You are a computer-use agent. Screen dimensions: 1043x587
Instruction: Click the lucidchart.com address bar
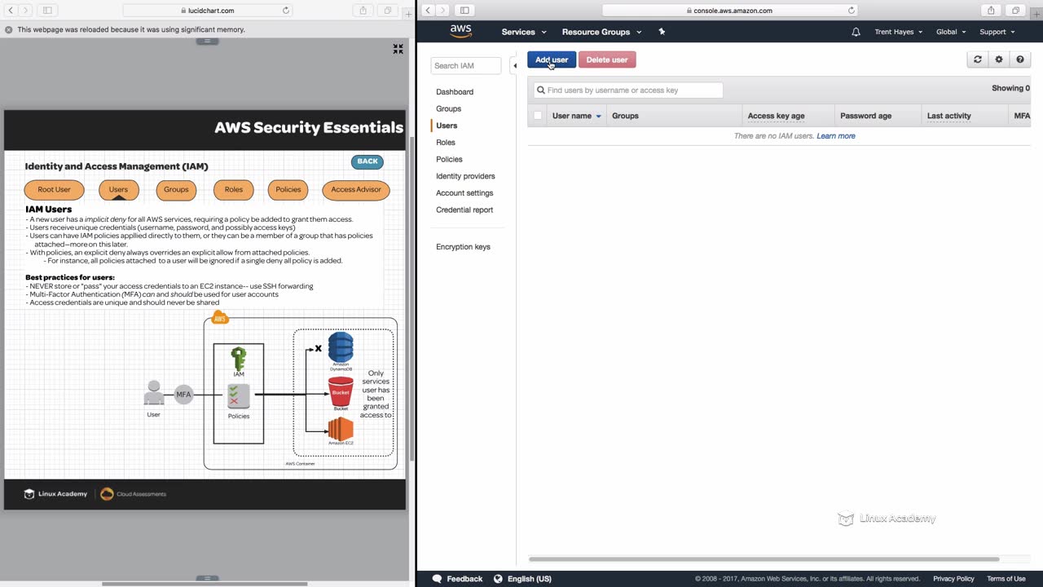[209, 11]
